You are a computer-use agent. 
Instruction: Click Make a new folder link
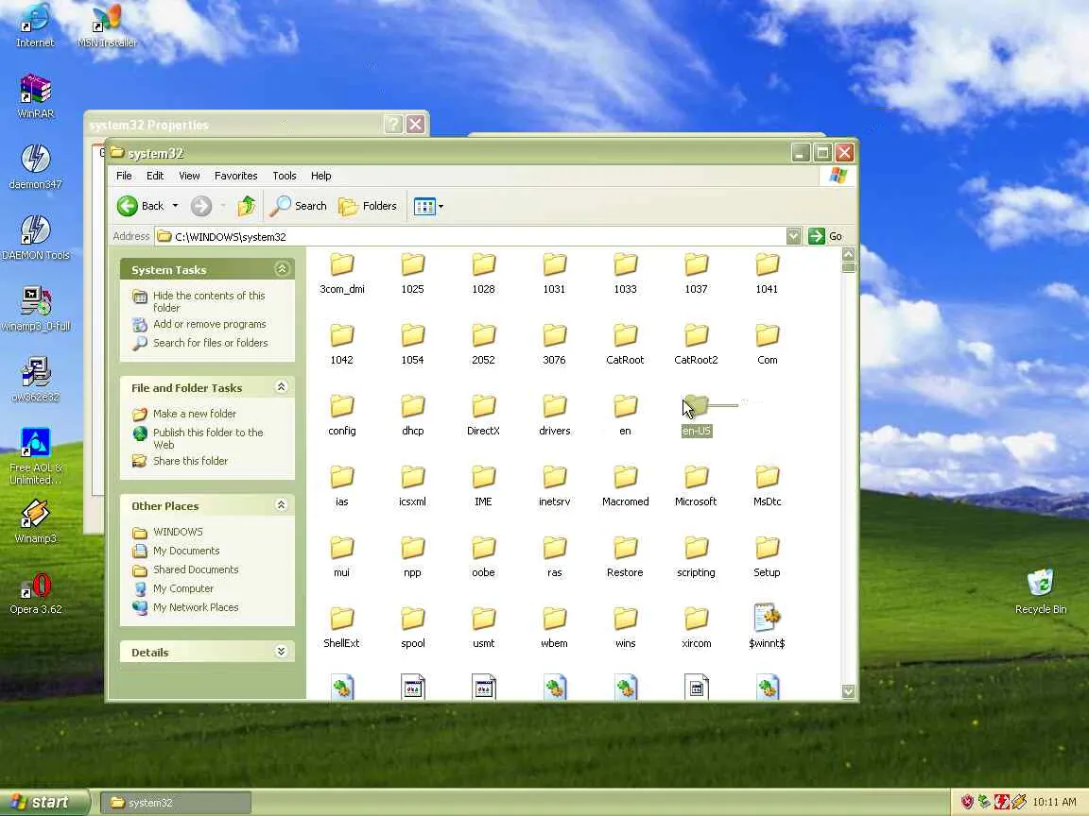pos(195,414)
